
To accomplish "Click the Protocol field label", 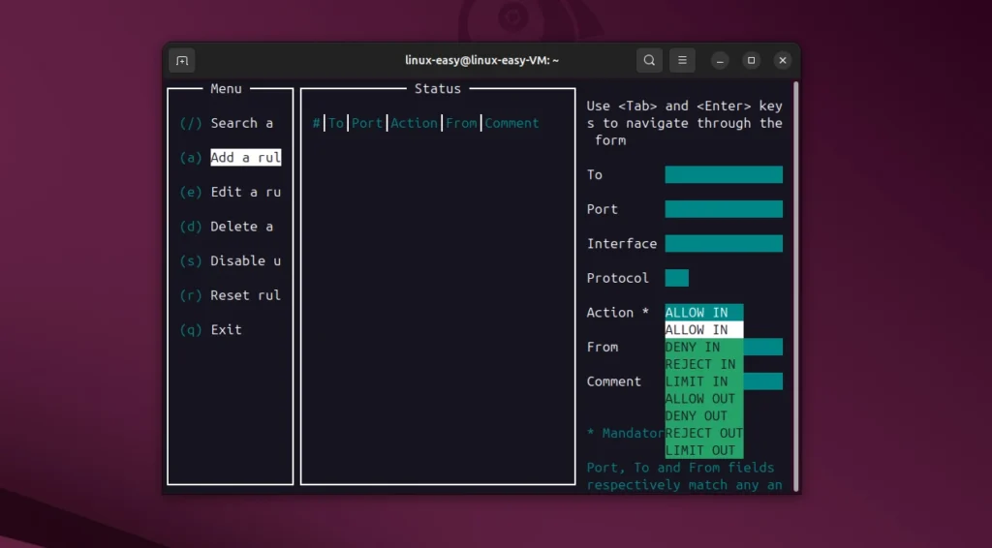I will pos(617,278).
